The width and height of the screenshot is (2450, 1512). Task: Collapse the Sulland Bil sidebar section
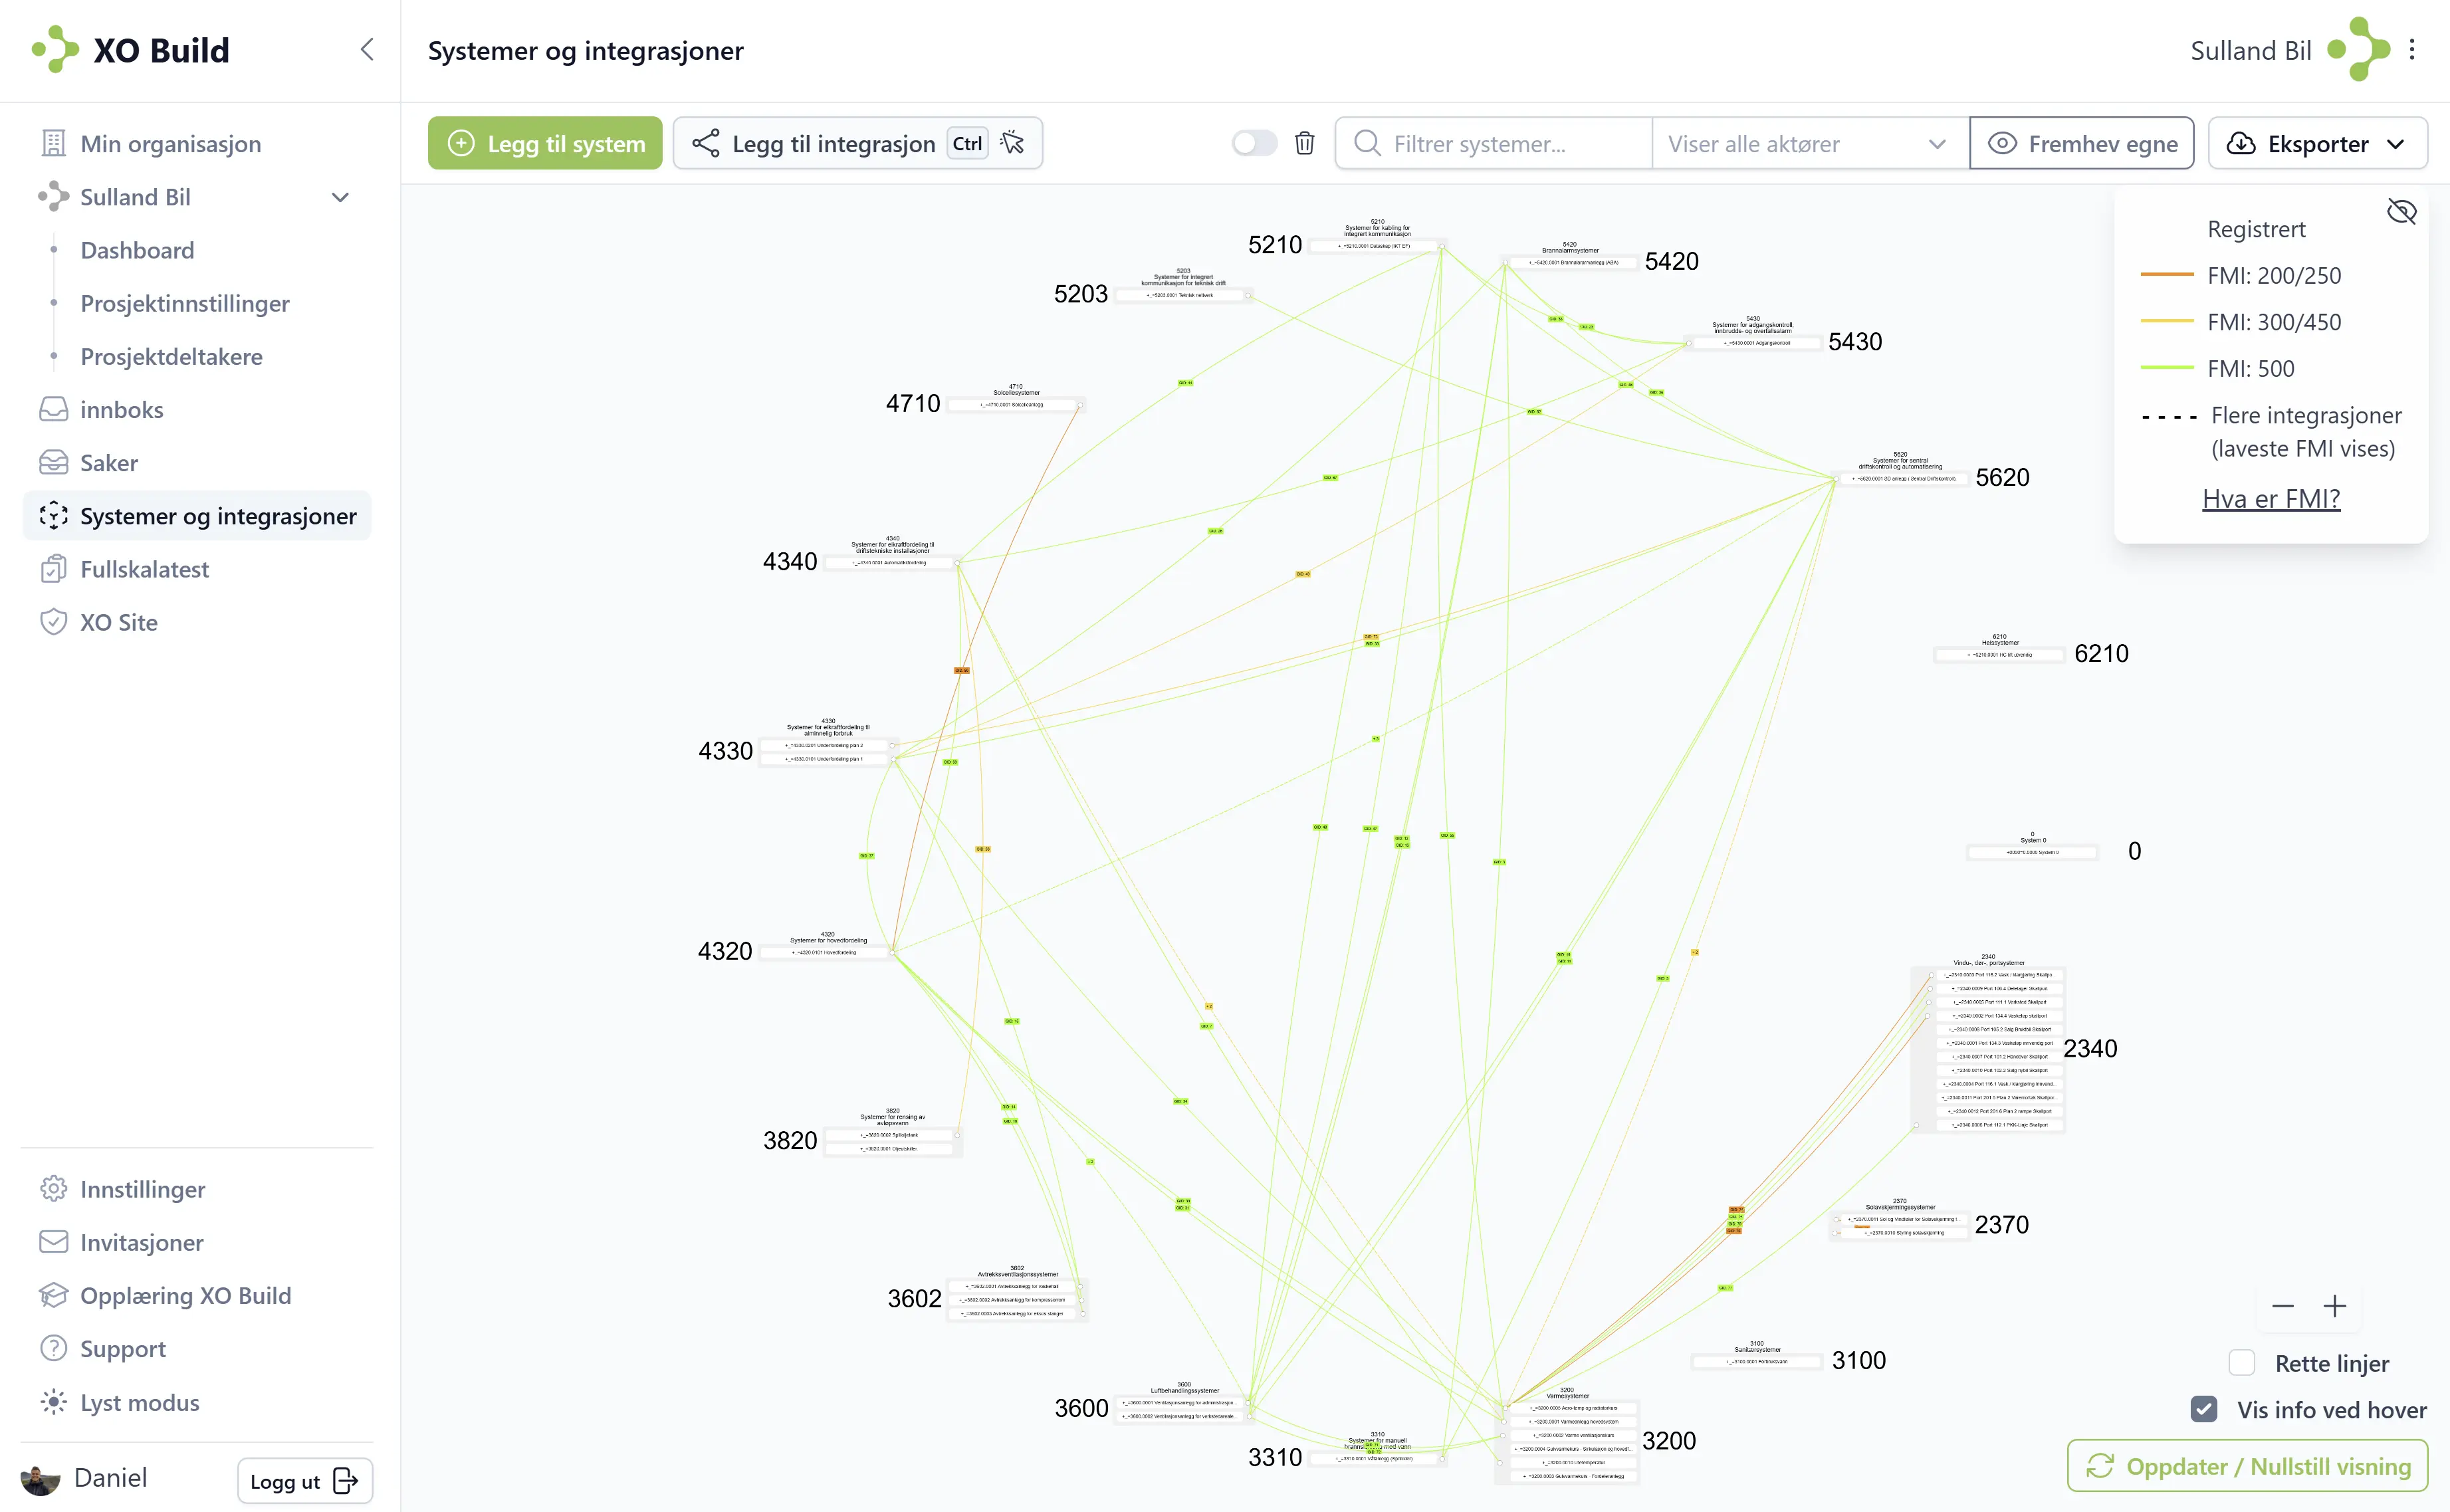(340, 197)
